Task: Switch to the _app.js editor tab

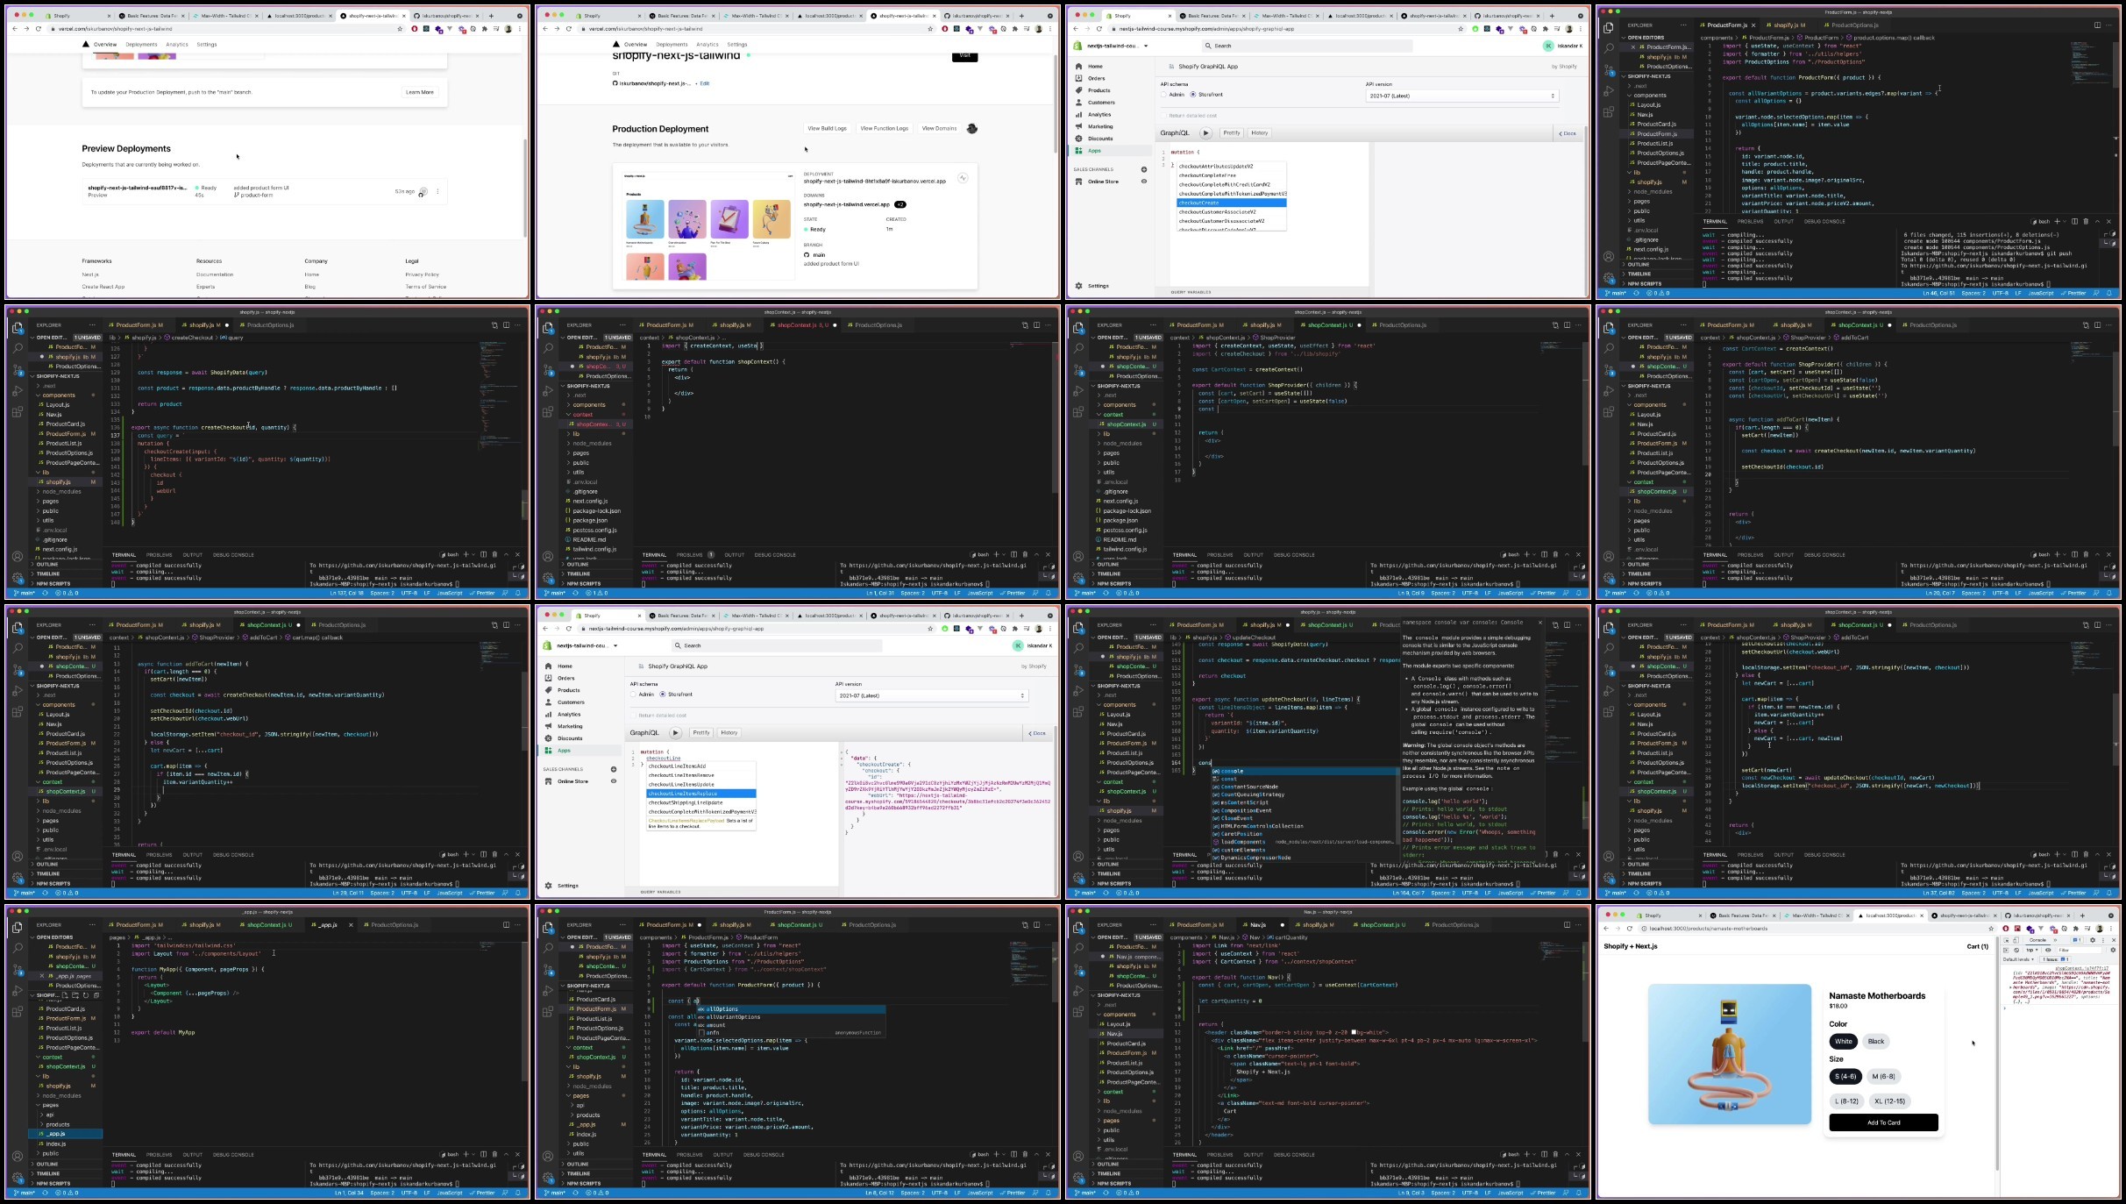Action: tap(327, 925)
